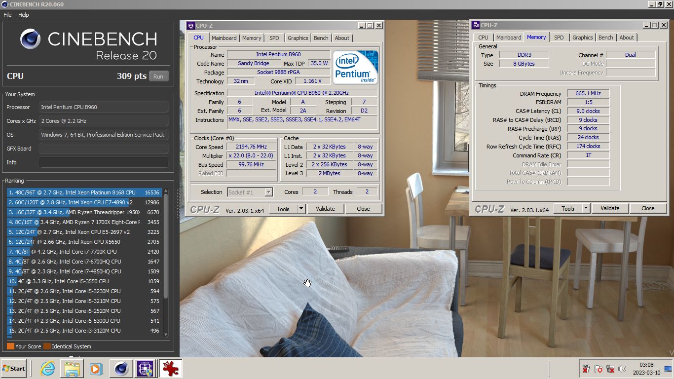
Task: Minimize the right CPU-Z window
Action: tap(646, 25)
